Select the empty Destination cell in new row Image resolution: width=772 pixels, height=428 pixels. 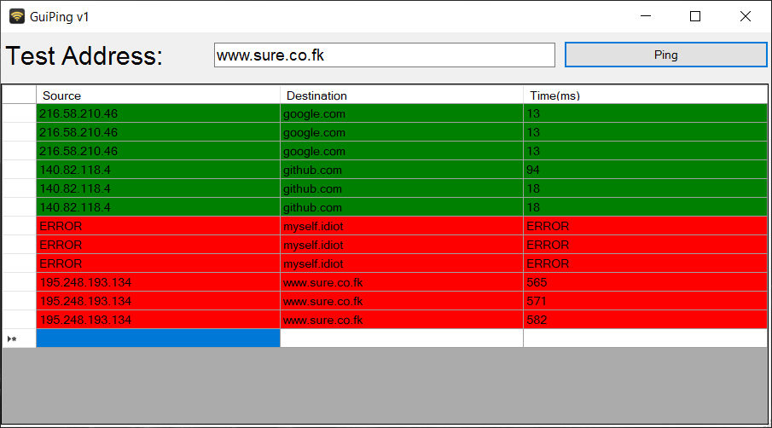tap(402, 338)
